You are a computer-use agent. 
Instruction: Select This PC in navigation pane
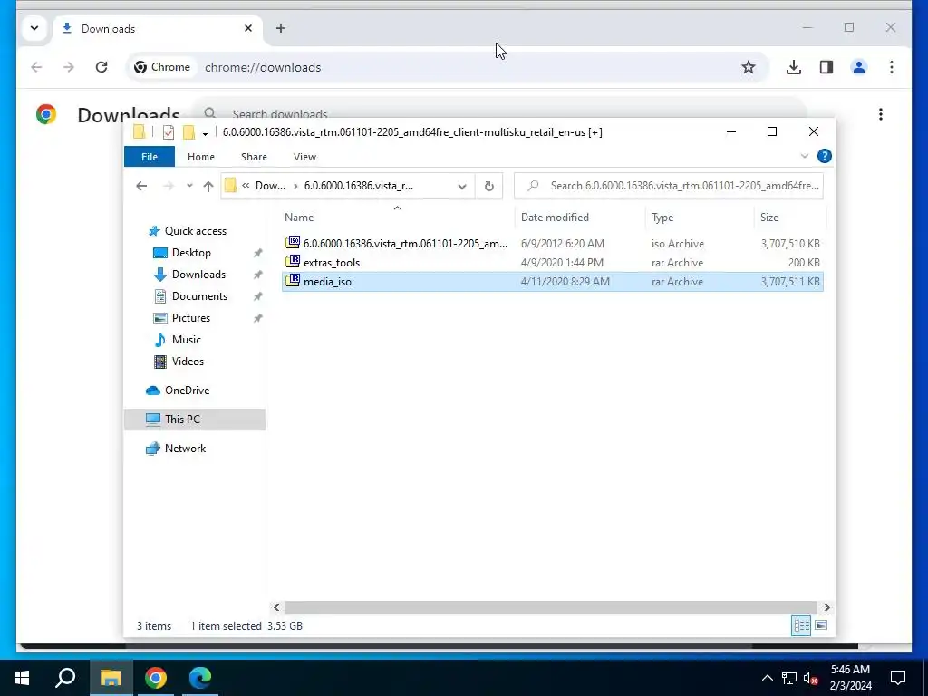194,419
